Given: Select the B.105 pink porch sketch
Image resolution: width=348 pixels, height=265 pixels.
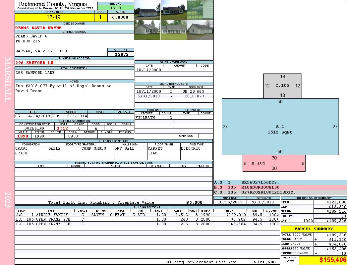Looking at the screenshot, I should point(274,163).
